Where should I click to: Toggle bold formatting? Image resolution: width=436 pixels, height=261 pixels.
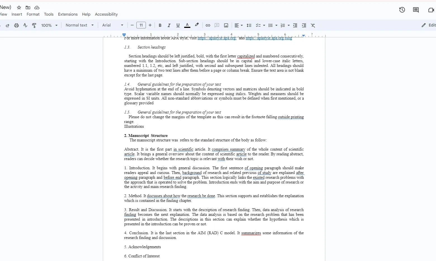click(160, 25)
